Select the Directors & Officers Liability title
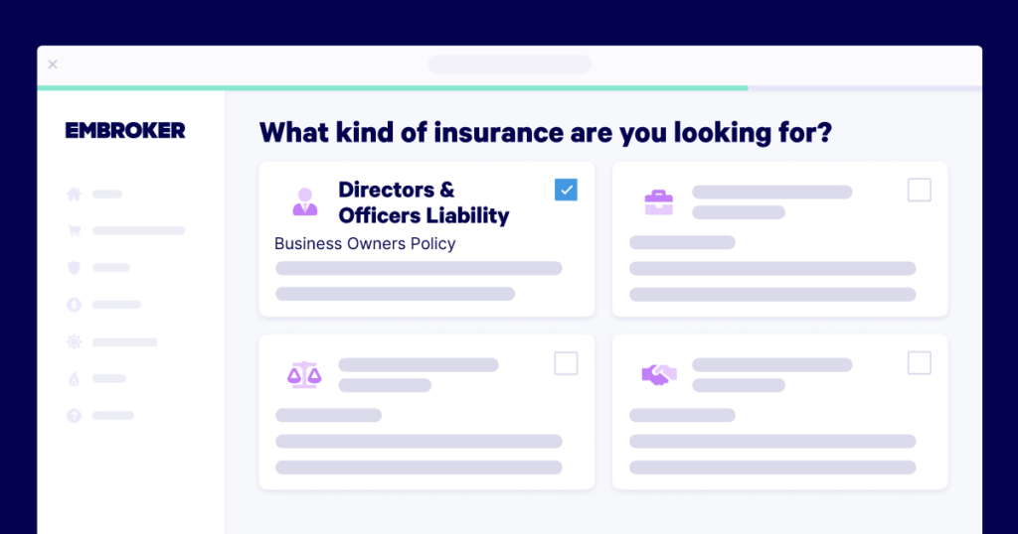The width and height of the screenshot is (1018, 534). pos(424,202)
